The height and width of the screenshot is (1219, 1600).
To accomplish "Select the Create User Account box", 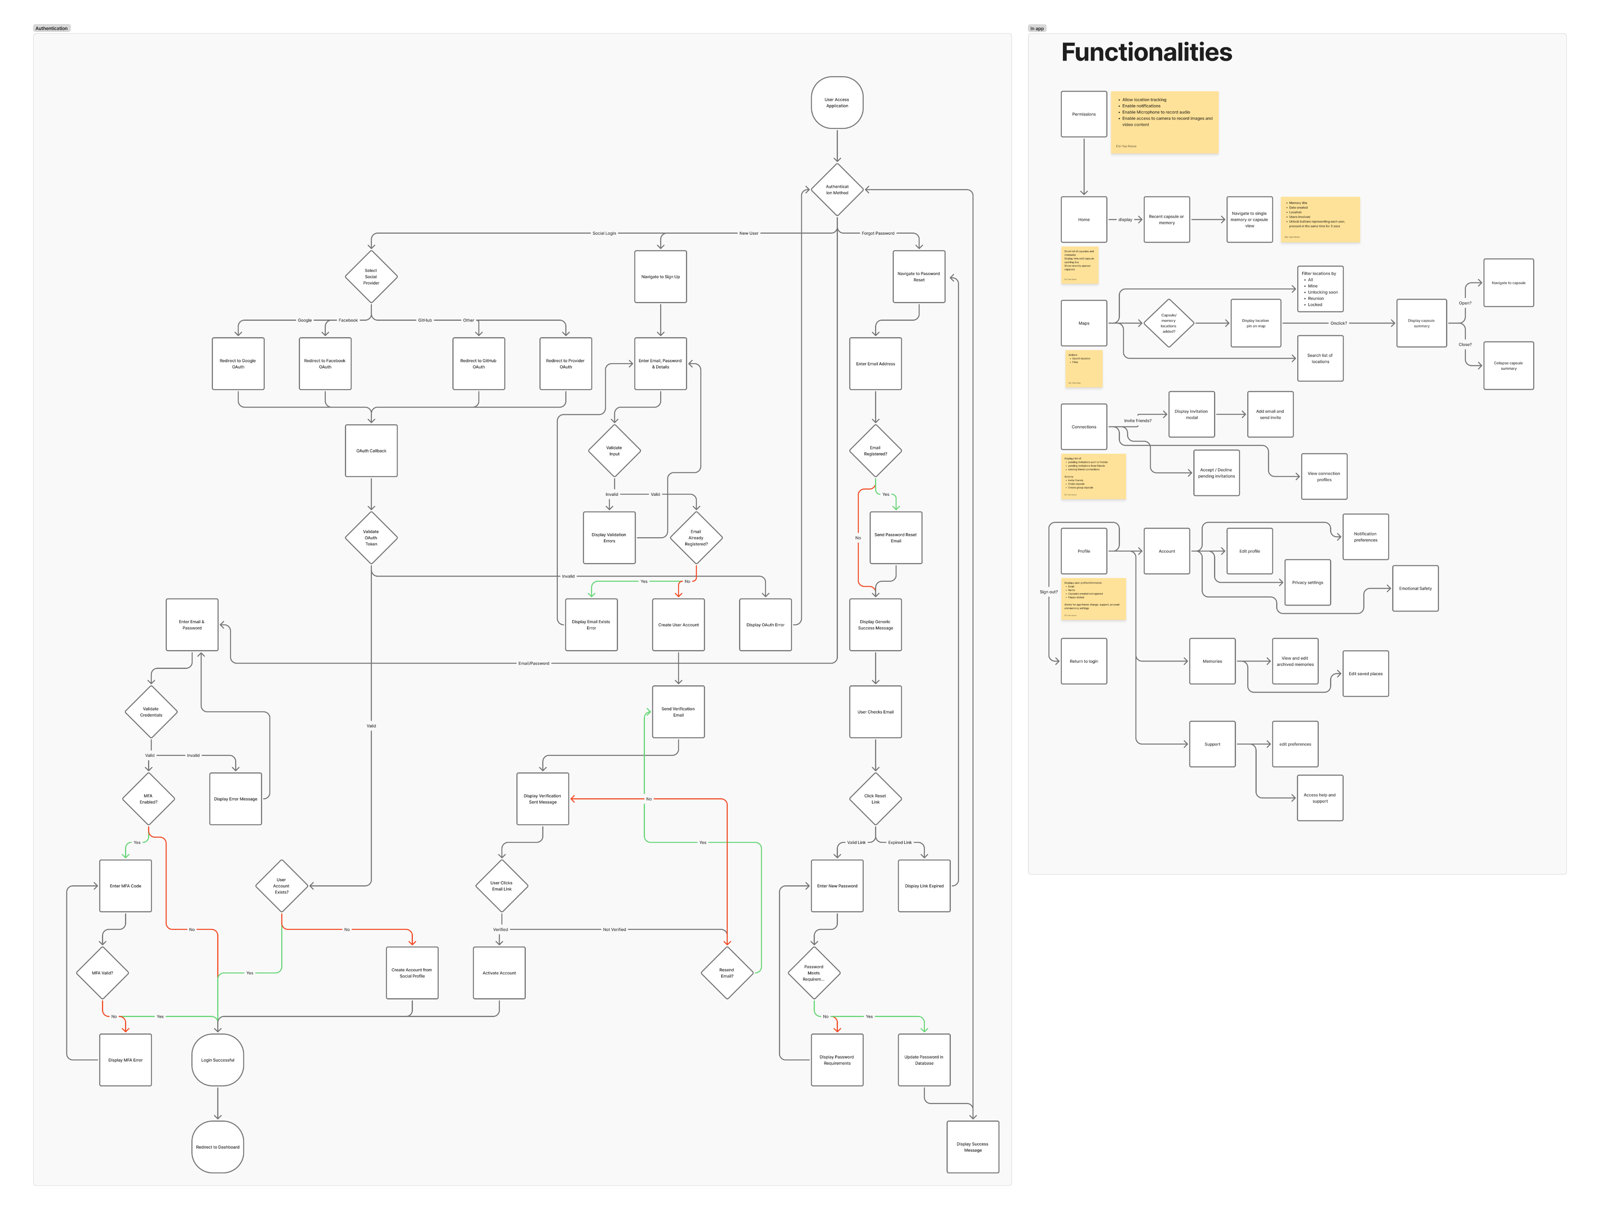I will [x=678, y=625].
